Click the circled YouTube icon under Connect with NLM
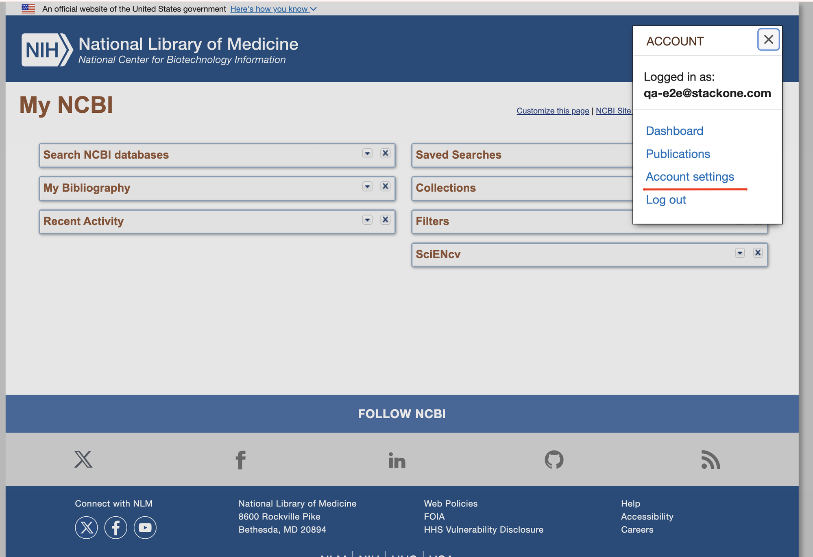813x557 pixels. [145, 528]
